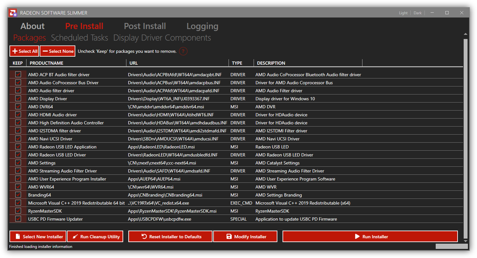The height and width of the screenshot is (258, 477).
Task: Click the URL column header
Action: tap(177, 63)
